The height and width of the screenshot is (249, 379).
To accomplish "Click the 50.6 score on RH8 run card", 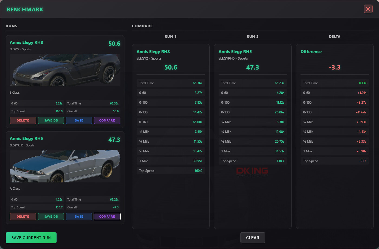I will 114,44.
